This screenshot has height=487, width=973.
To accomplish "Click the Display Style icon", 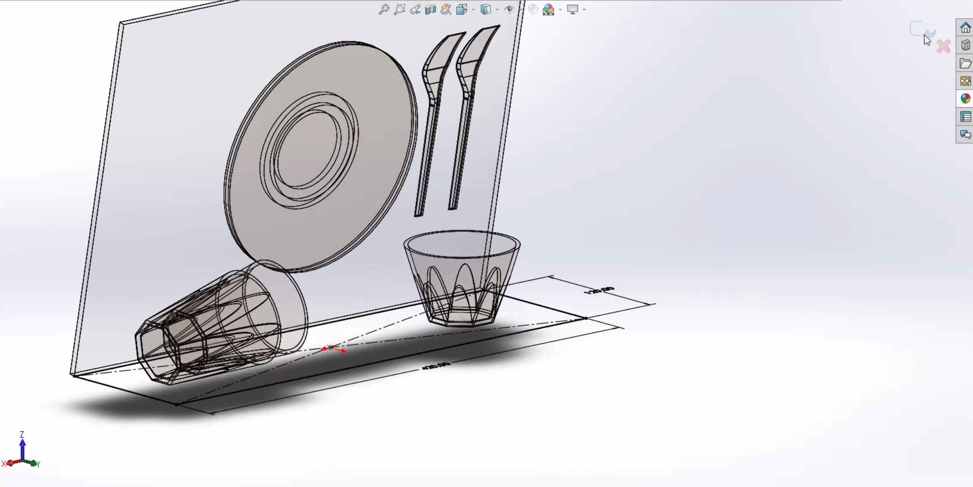I will (485, 9).
